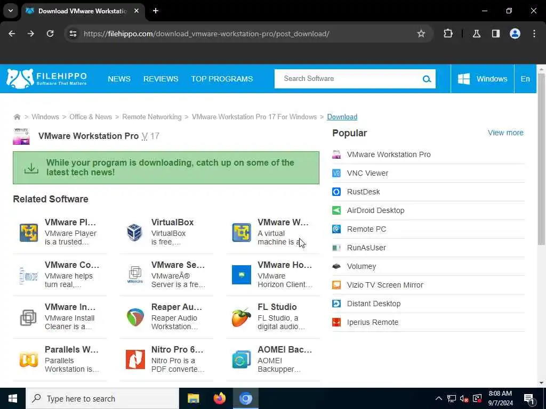Click the search magnifier icon
The image size is (546, 409).
[x=427, y=79]
